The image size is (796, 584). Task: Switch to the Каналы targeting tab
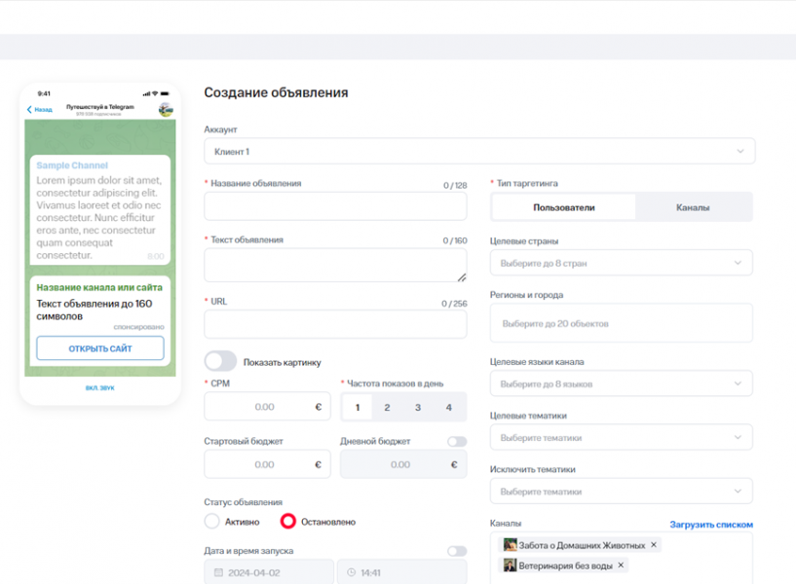point(693,207)
